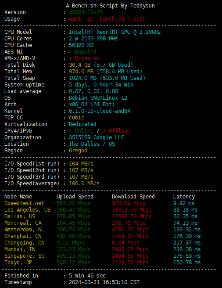This screenshot has height=288, width=222.
Task: Click the Latency column header
Action: [184, 197]
